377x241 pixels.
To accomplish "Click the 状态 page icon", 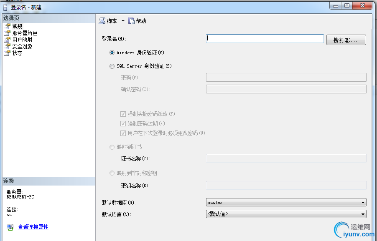I will pos(7,53).
